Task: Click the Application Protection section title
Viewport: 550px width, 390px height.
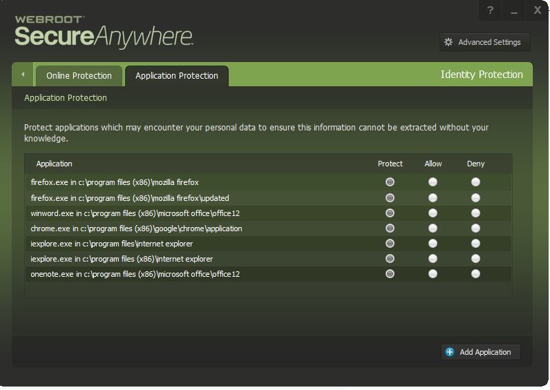Action: (66, 98)
